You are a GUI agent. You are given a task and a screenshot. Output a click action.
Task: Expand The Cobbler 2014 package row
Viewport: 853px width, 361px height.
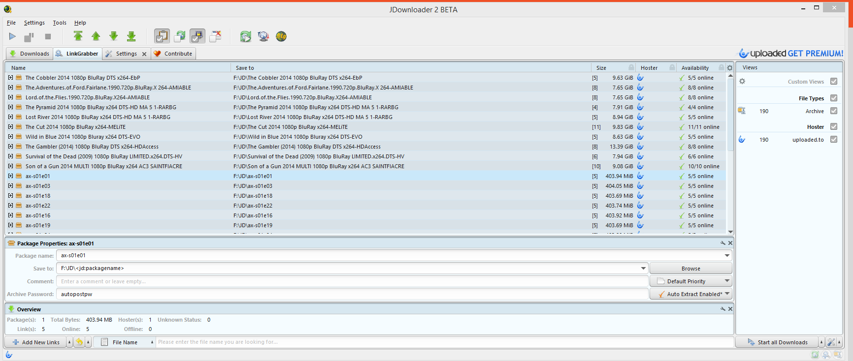(10, 78)
